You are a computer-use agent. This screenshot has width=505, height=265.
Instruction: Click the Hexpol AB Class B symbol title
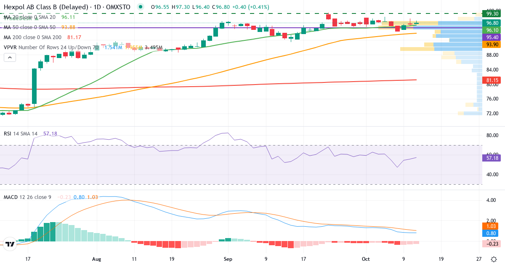coord(46,7)
